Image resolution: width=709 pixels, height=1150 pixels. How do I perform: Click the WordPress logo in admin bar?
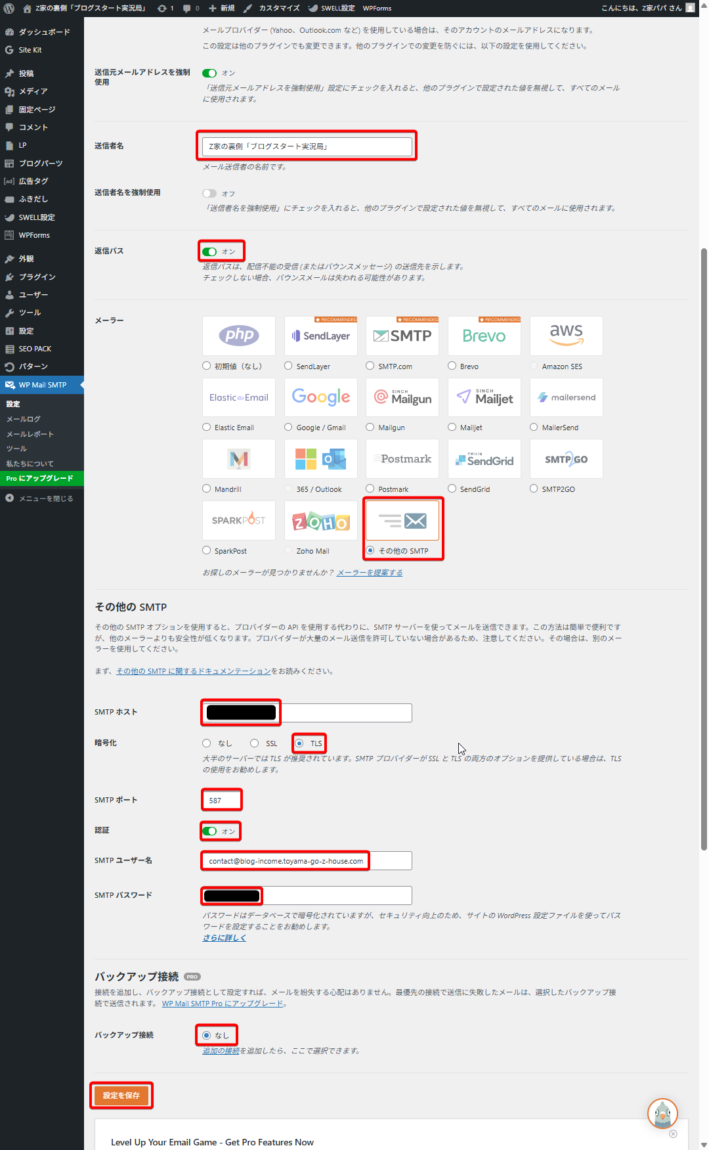[x=9, y=8]
